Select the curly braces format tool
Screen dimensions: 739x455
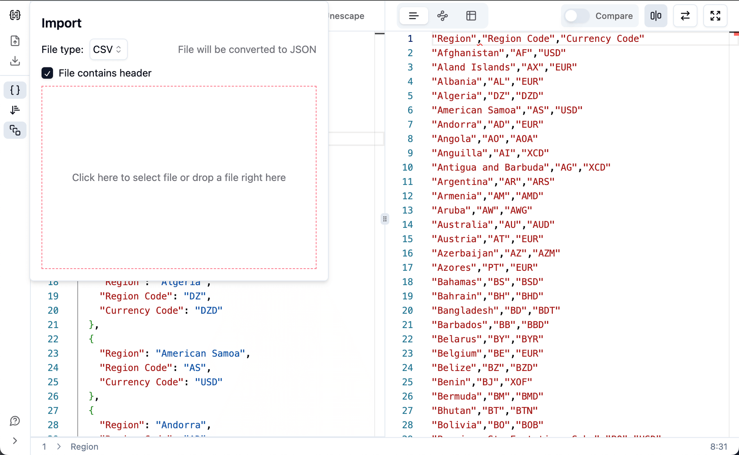pyautogui.click(x=14, y=90)
